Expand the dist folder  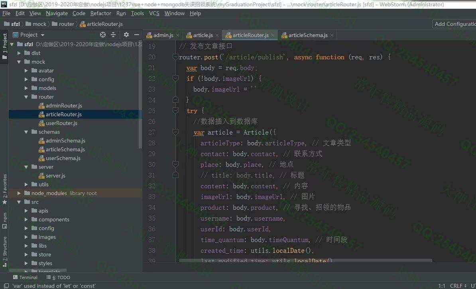[x=19, y=53]
